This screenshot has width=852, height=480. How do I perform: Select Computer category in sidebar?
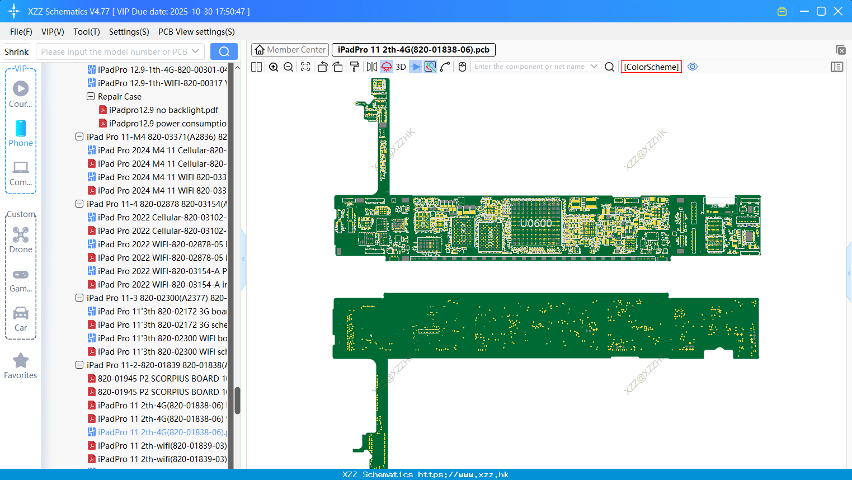point(21,173)
